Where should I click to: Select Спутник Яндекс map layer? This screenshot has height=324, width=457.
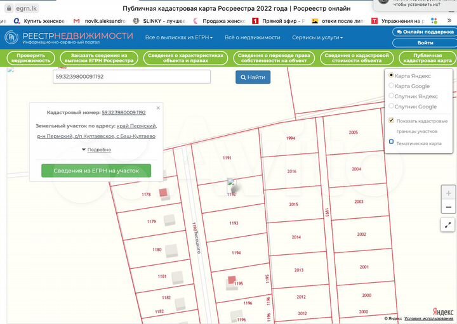[x=391, y=96]
